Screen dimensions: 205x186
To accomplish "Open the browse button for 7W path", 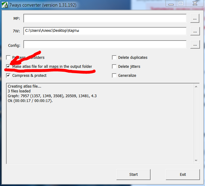I will [x=195, y=31].
